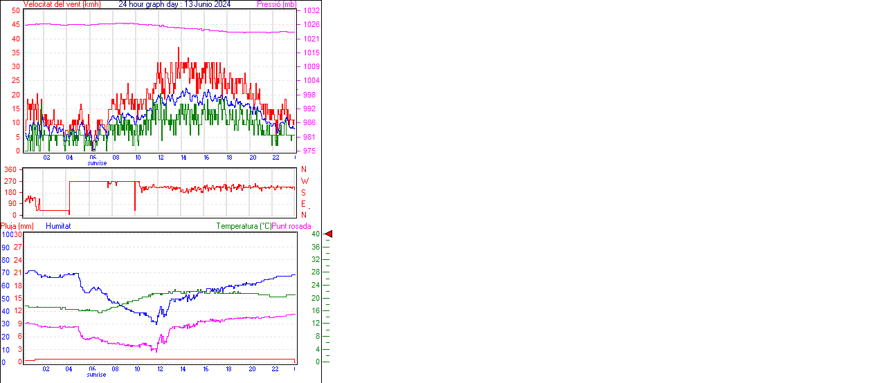
Task: Click the 'Velocitat del vent (kmh)' label
Action: coord(62,4)
